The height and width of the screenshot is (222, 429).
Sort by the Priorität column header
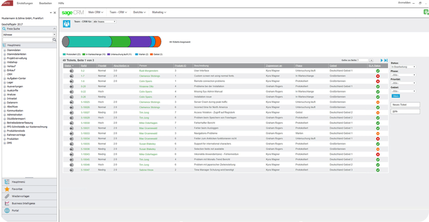click(102, 66)
